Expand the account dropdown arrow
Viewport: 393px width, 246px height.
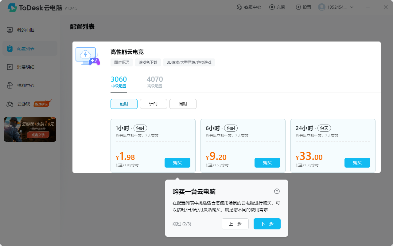click(352, 7)
